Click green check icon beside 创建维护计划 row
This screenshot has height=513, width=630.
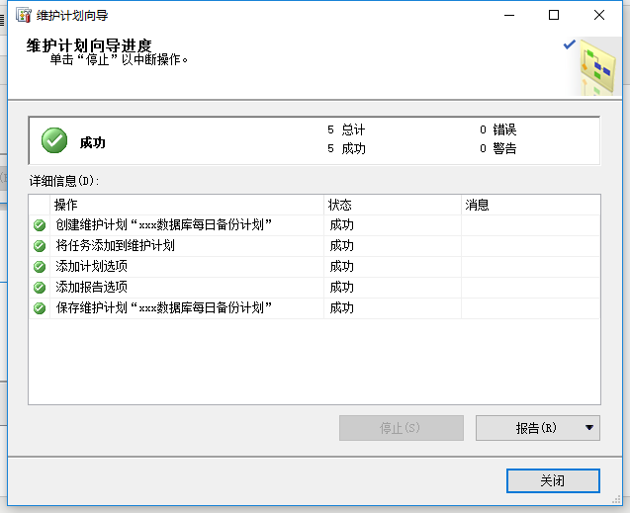click(x=40, y=225)
